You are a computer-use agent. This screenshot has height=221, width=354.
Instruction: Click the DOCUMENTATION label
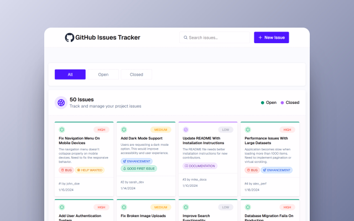tap(200, 166)
